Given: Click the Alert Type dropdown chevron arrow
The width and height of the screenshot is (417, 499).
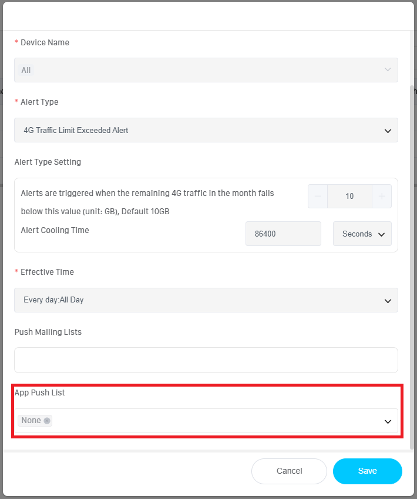Looking at the screenshot, I should coord(388,131).
